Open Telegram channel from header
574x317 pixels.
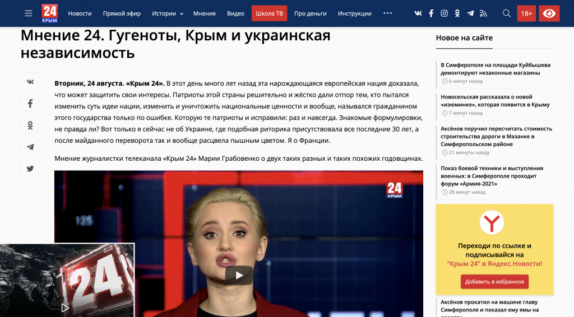(x=470, y=13)
